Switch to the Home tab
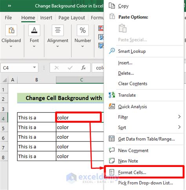Image resolution: width=186 pixels, height=190 pixels. click(x=28, y=18)
